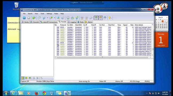Switch to the Nodes tab
This screenshot has height=96, width=173.
click(x=25, y=22)
